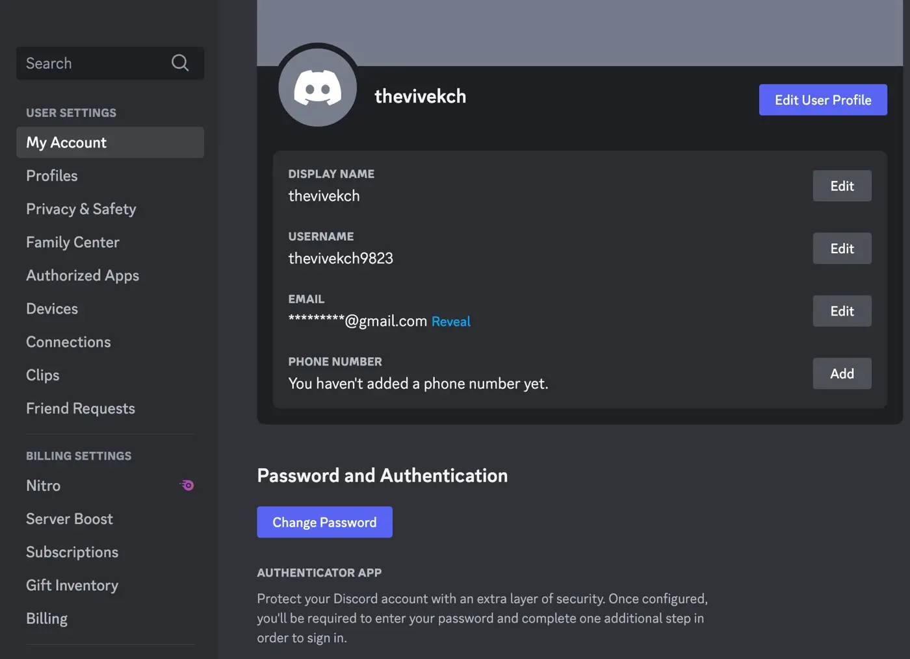The image size is (910, 659).
Task: Open Profiles settings
Action: (x=110, y=175)
